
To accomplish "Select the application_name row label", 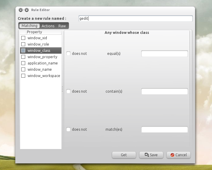I will [43, 63].
